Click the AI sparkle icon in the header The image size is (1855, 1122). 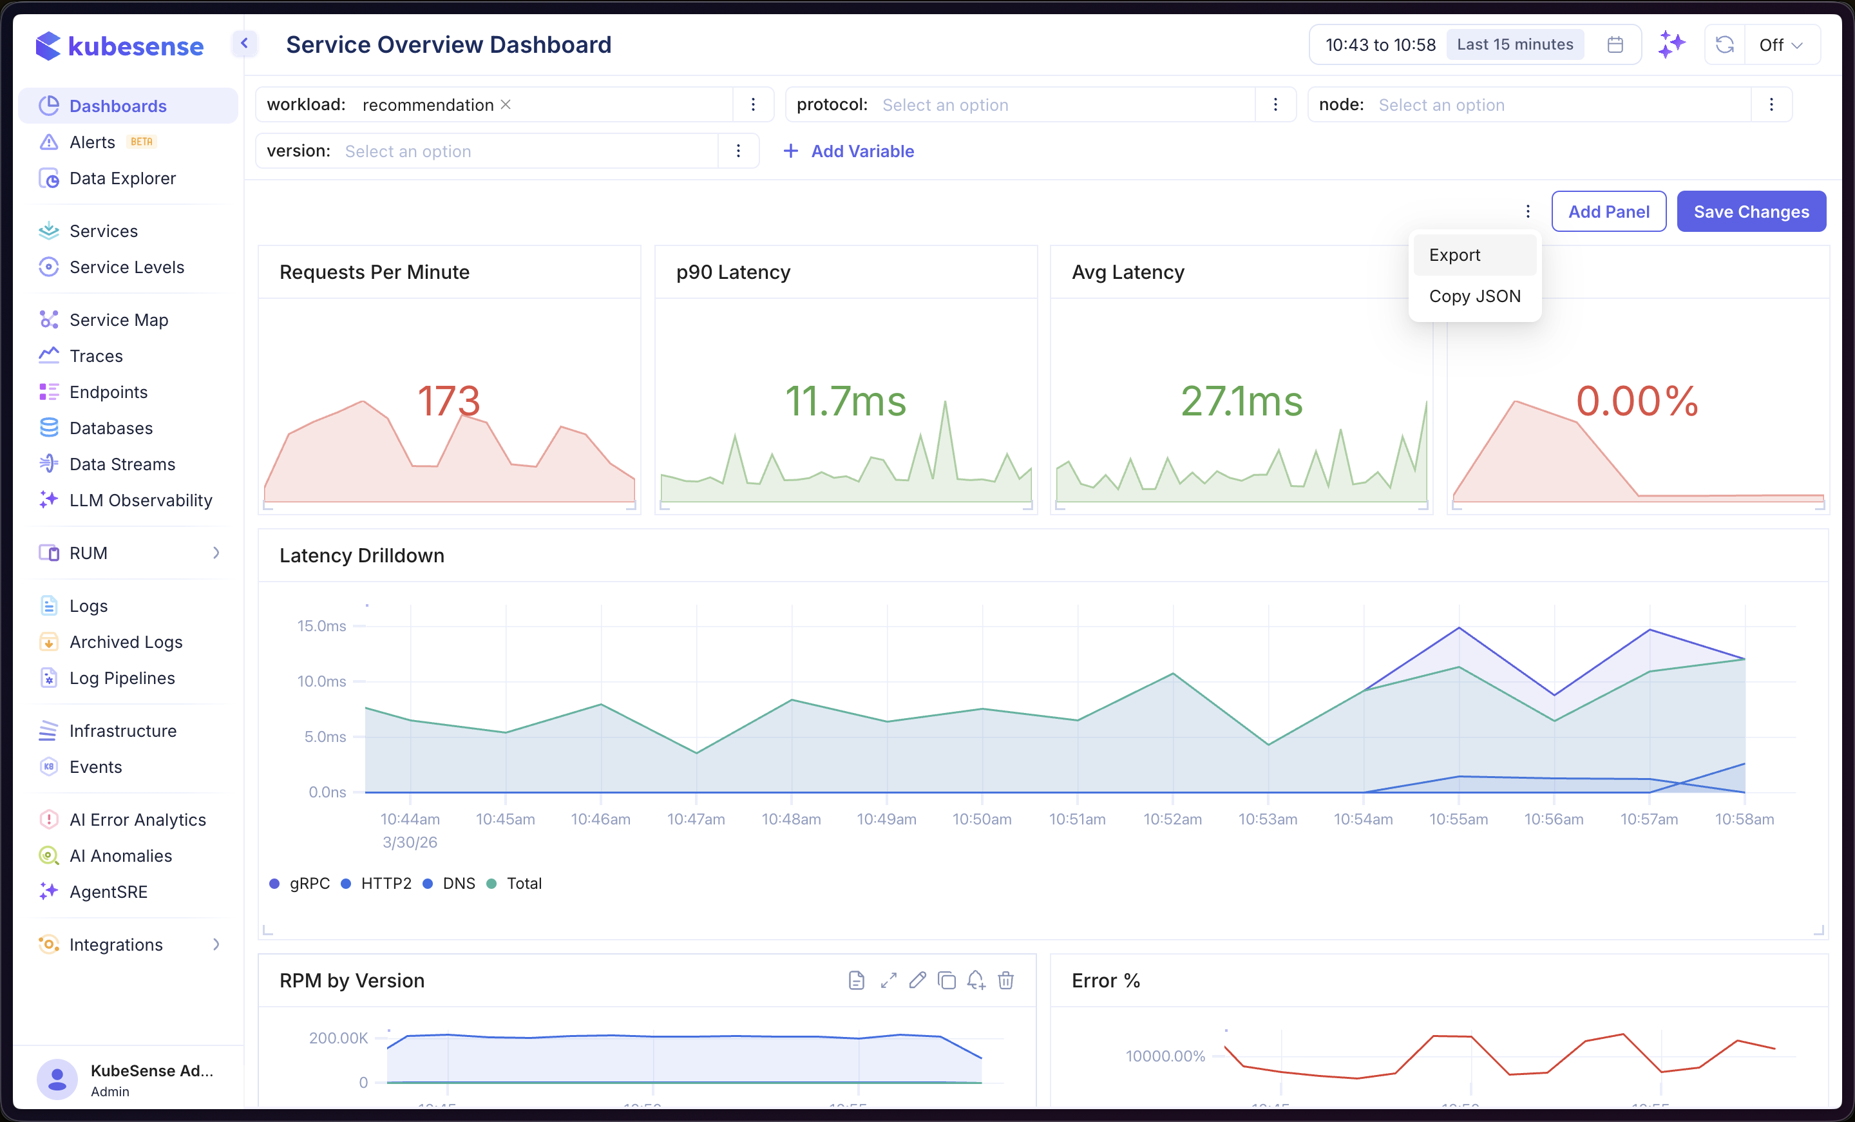(x=1671, y=44)
